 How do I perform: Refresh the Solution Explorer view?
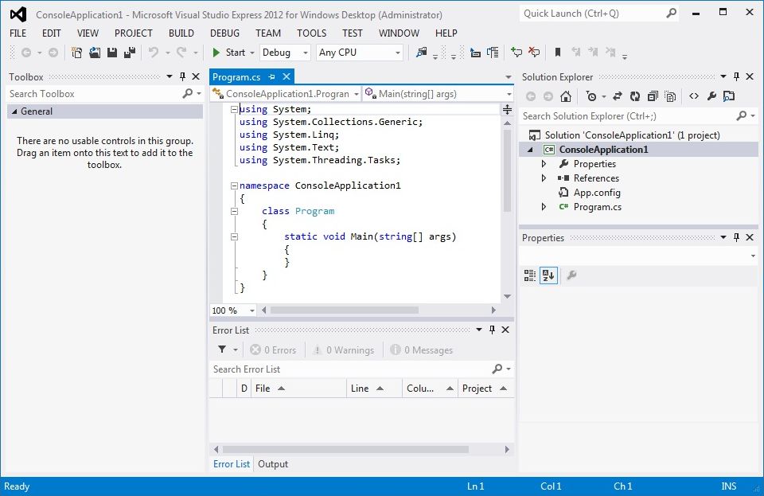634,96
